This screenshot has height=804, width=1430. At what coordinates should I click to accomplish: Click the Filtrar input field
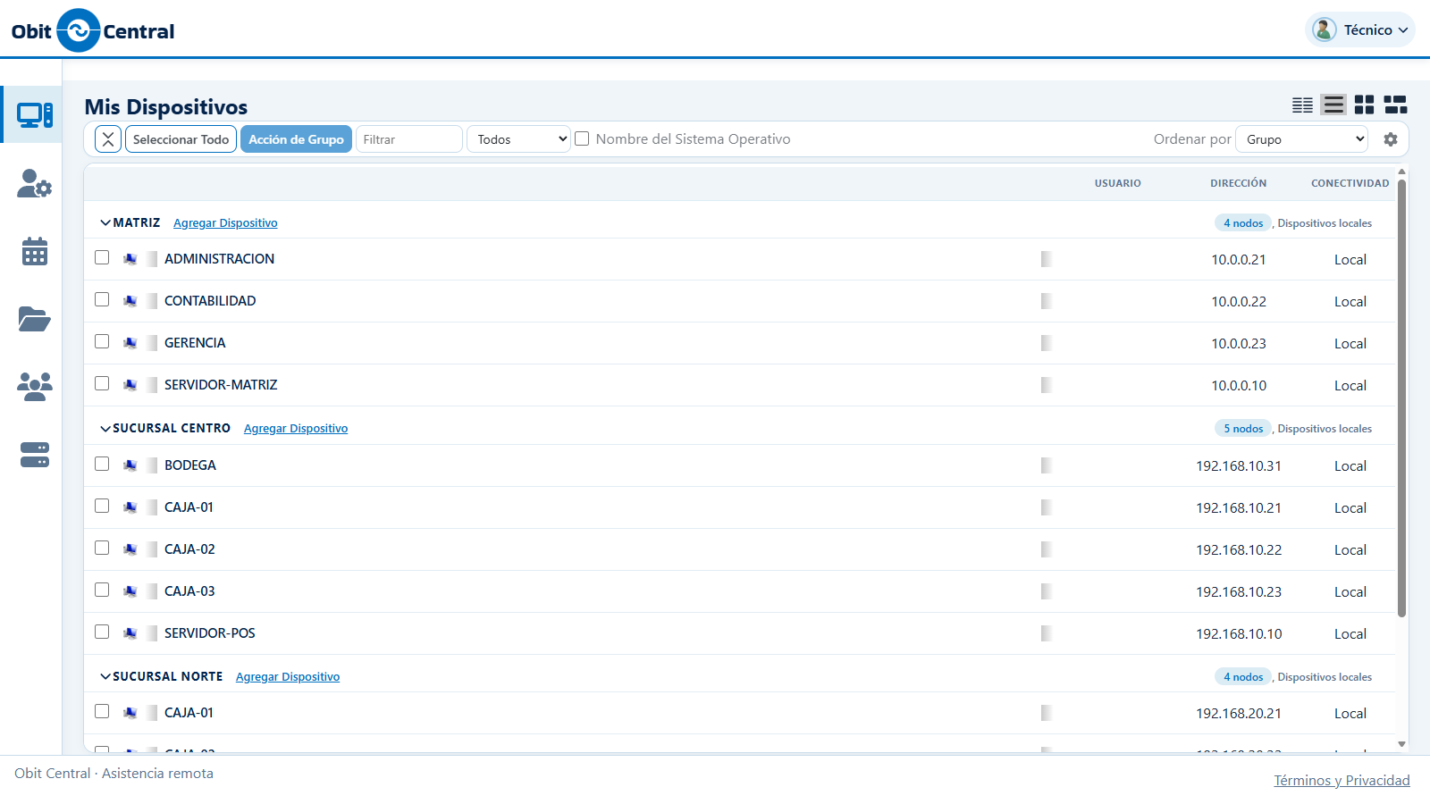tap(409, 139)
